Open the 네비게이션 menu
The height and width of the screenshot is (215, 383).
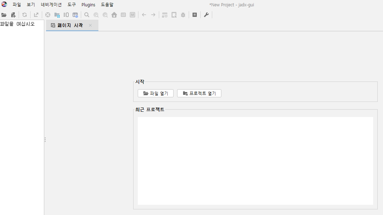click(x=51, y=5)
